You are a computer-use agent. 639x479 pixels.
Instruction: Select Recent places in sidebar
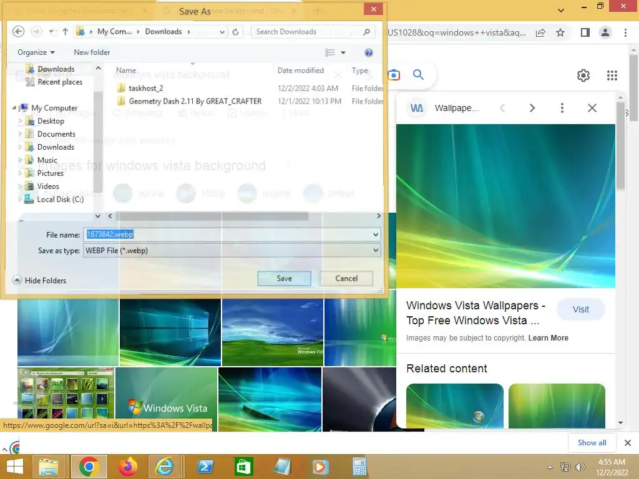60,82
